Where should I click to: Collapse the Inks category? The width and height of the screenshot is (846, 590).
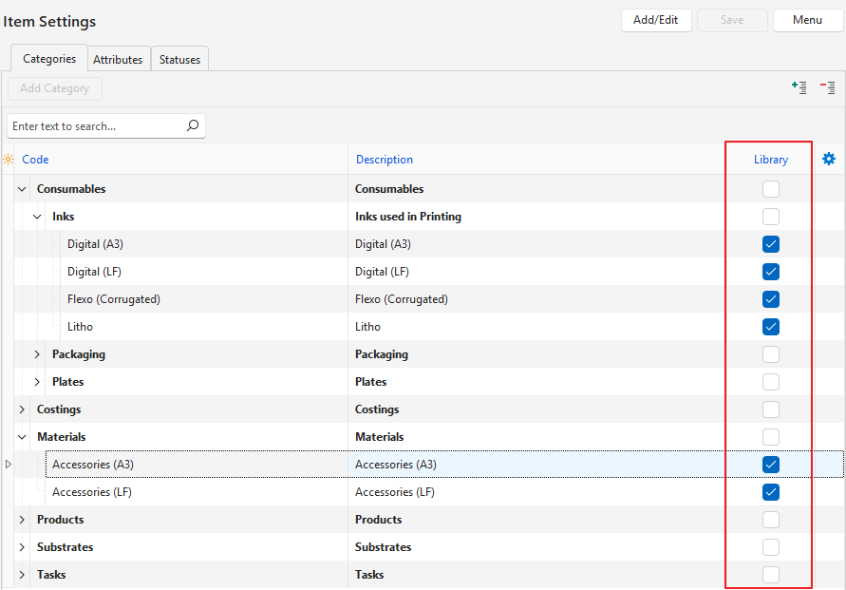click(37, 217)
